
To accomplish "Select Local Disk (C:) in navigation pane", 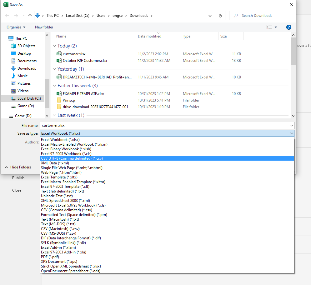I will pos(23,98).
